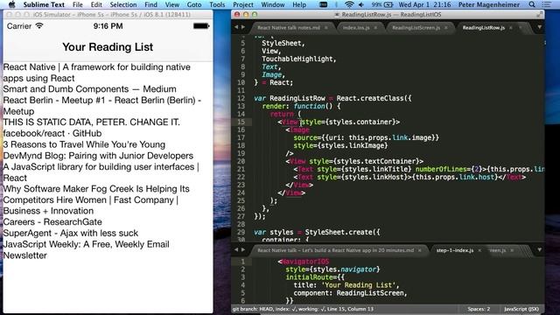Screen dimensions: 560x315
Task: Click line number 29 in the gutter
Action: click(241, 232)
